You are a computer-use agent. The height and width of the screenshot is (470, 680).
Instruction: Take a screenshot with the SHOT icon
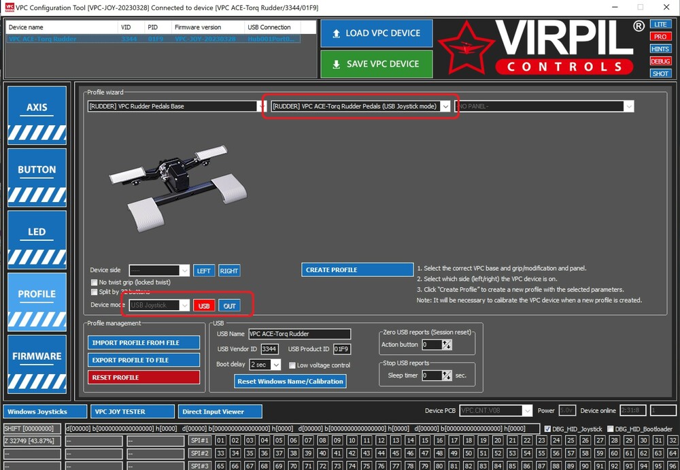click(x=660, y=73)
